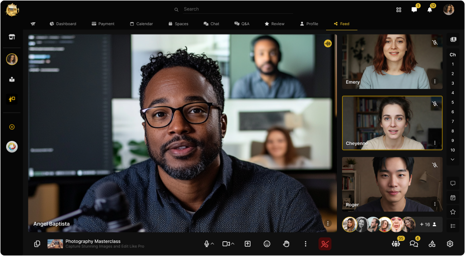Click the share screen upload icon
Image resolution: width=465 pixels, height=256 pixels.
(x=247, y=244)
